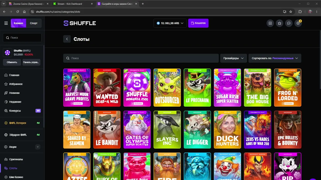The width and height of the screenshot is (321, 180).
Task: Open the Сортировать по dropdown
Action: (275, 58)
